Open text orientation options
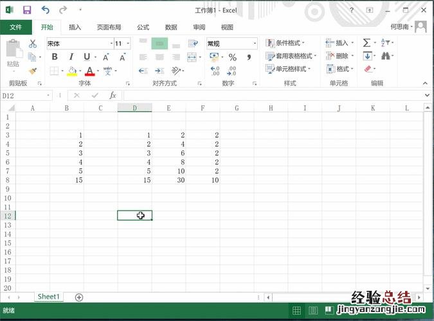The width and height of the screenshot is (434, 321). (176, 71)
